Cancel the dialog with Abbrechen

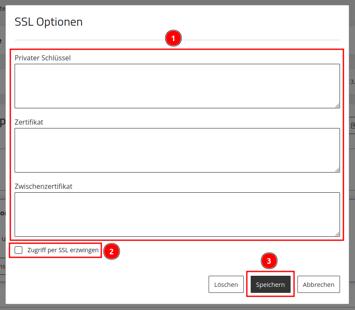pos(319,284)
